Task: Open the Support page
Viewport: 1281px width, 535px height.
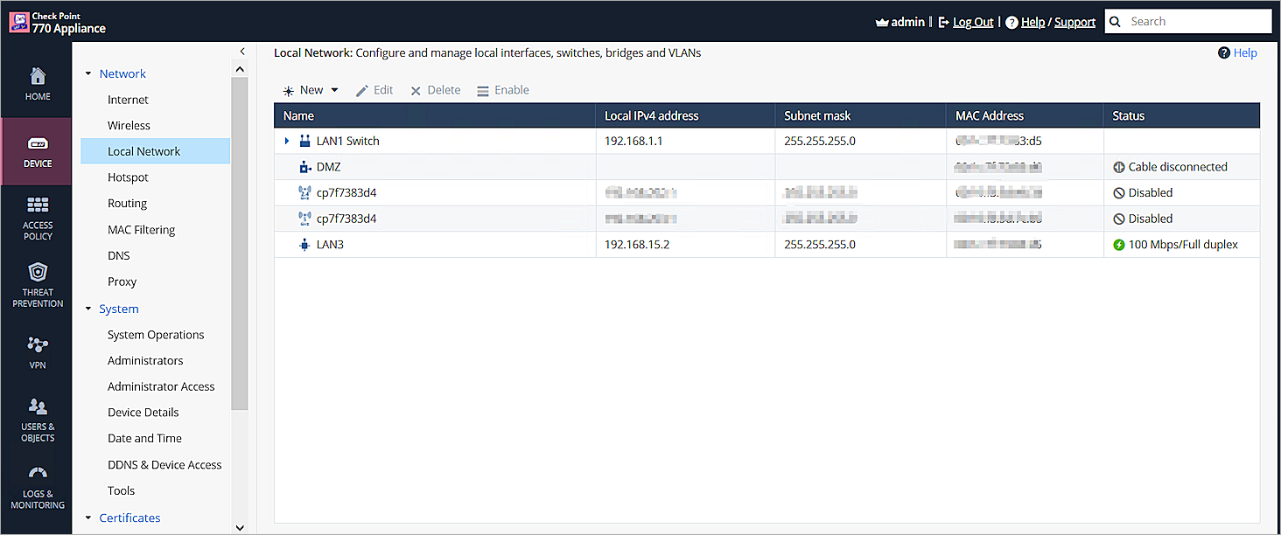Action: (1074, 20)
